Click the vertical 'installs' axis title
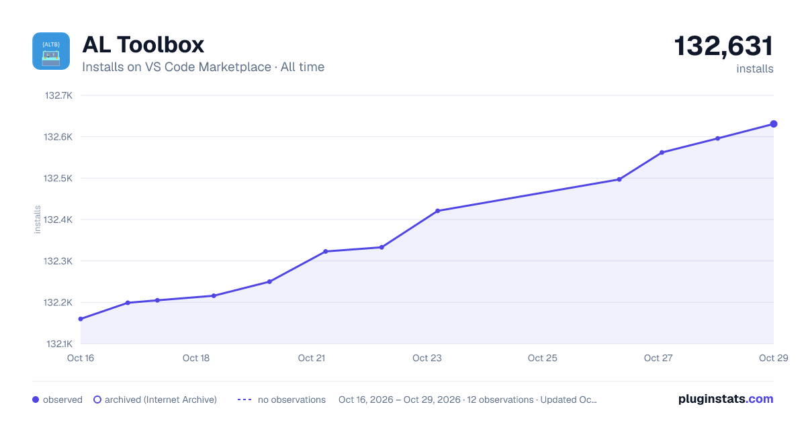Image resolution: width=806 pixels, height=423 pixels. tap(38, 220)
